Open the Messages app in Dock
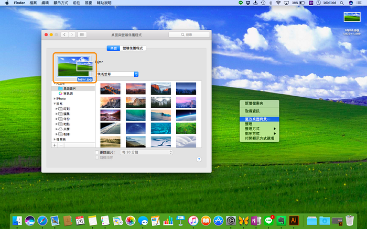Image resolution: width=367 pixels, height=229 pixels. (x=143, y=221)
